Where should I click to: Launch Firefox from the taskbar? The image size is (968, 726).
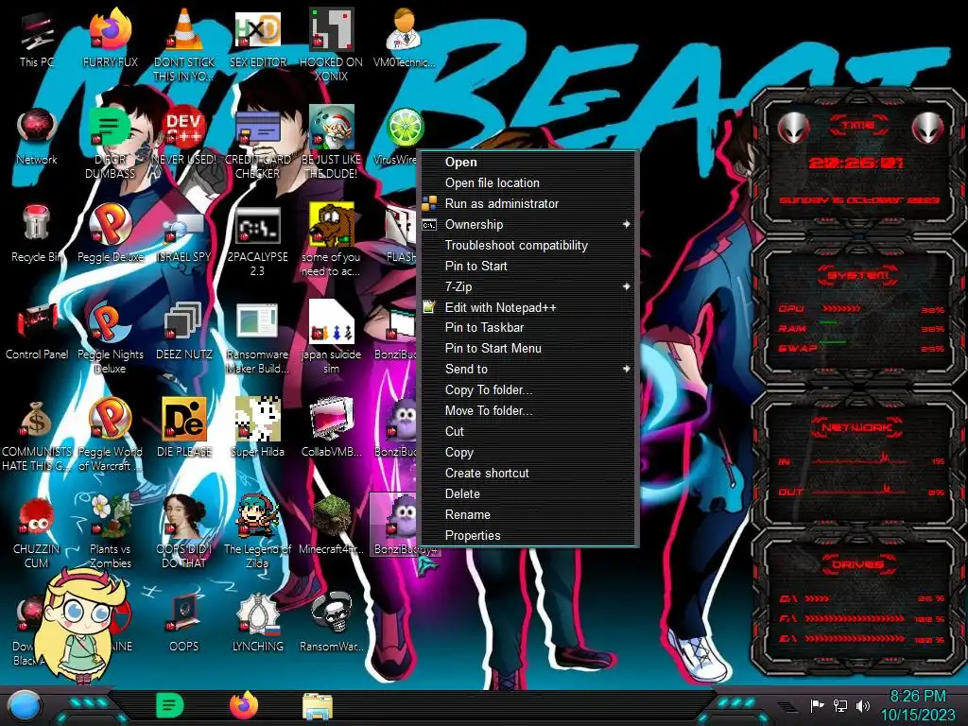pos(244,705)
